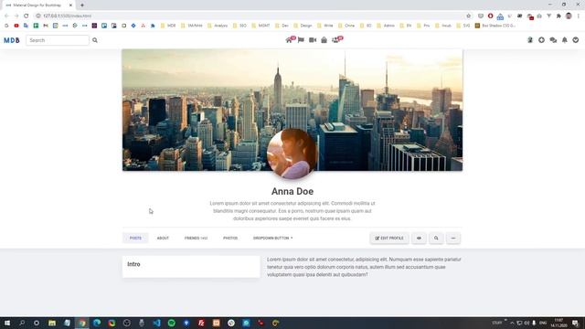Bookmark this page with the star icon
585x329 pixels.
click(468, 16)
